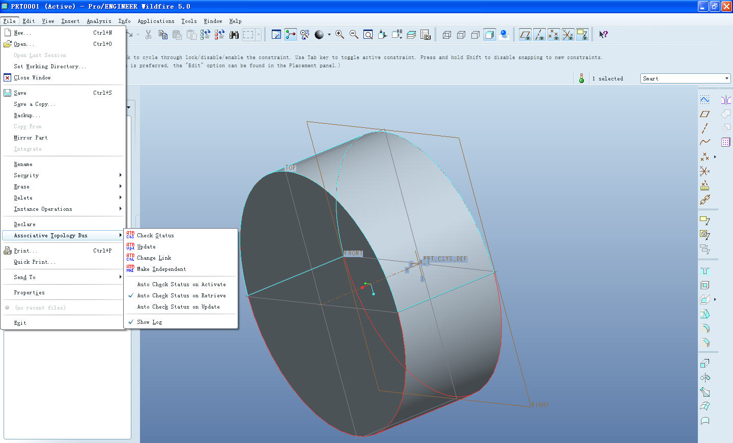733x443 pixels.
Task: Toggle Auto Check Status on Activate
Action: click(x=181, y=284)
